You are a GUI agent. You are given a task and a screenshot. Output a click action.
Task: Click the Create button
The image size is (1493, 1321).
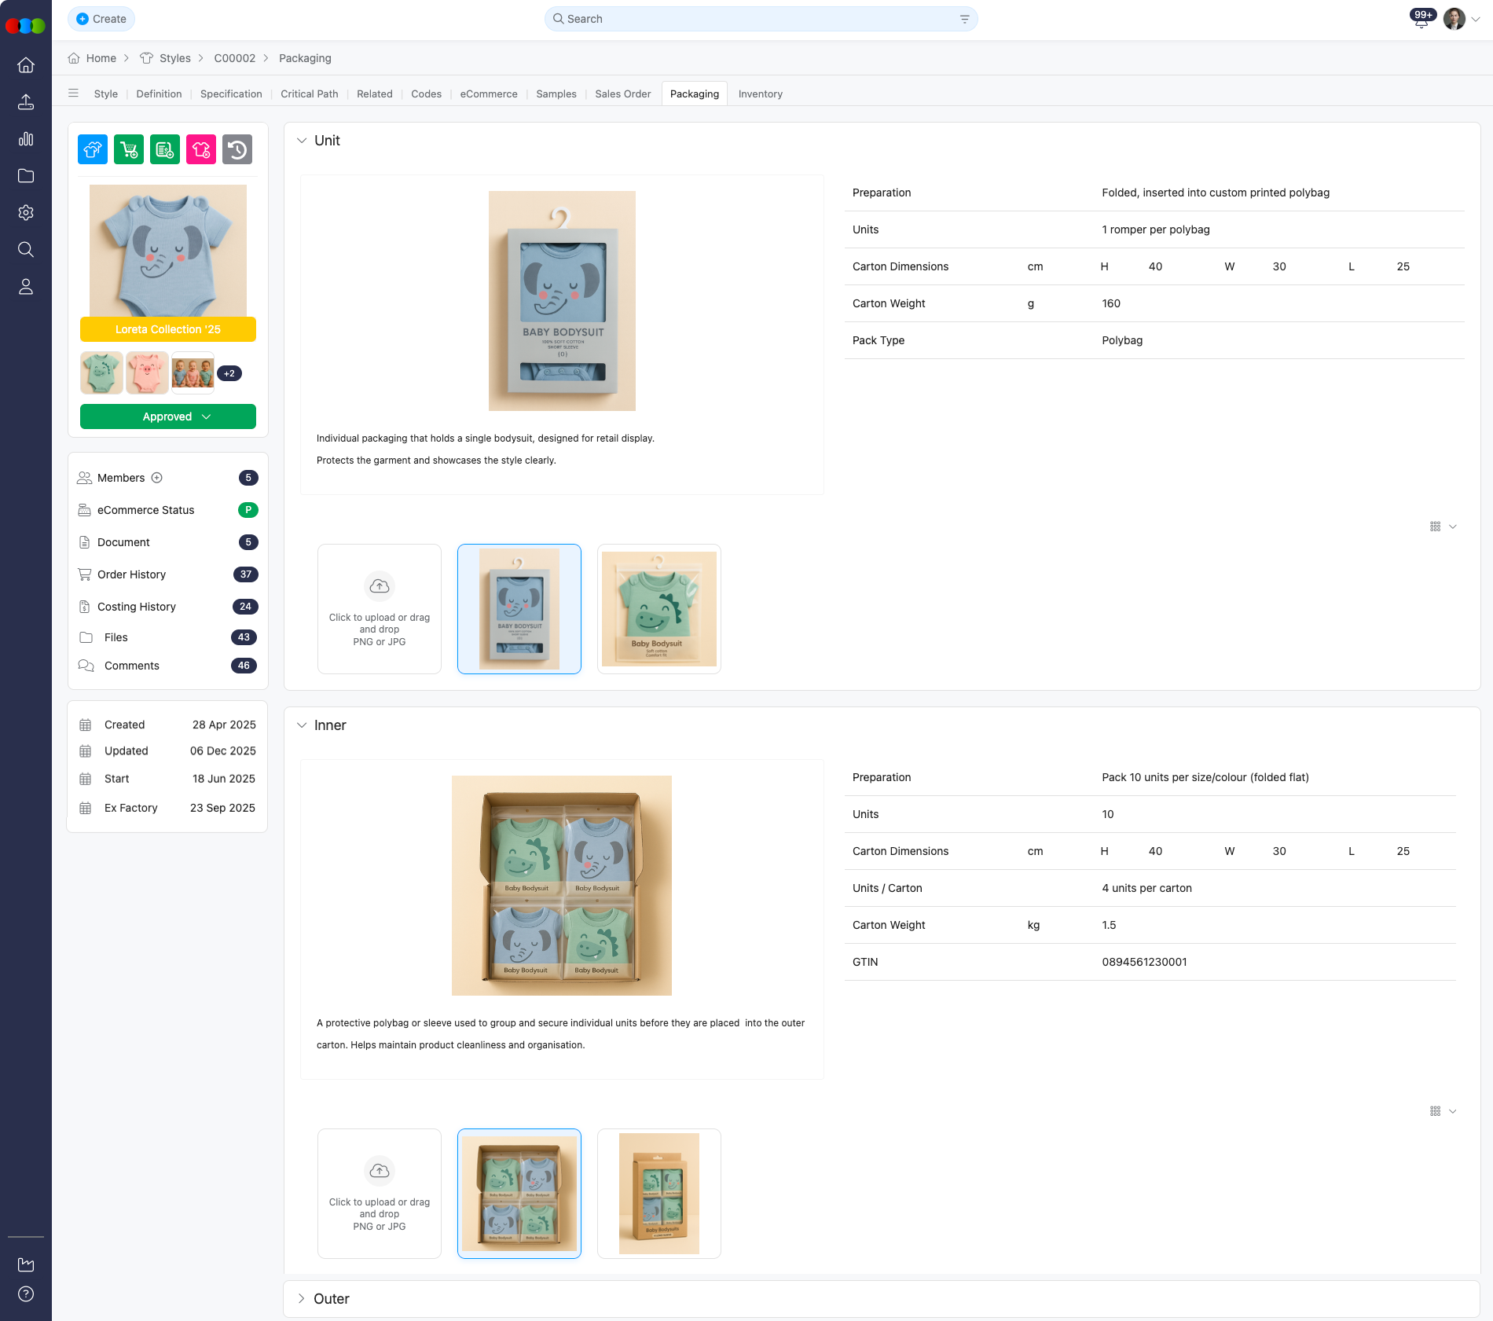point(101,19)
